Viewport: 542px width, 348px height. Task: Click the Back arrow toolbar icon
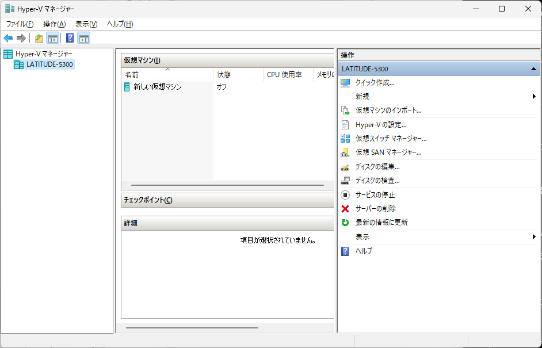tap(8, 38)
